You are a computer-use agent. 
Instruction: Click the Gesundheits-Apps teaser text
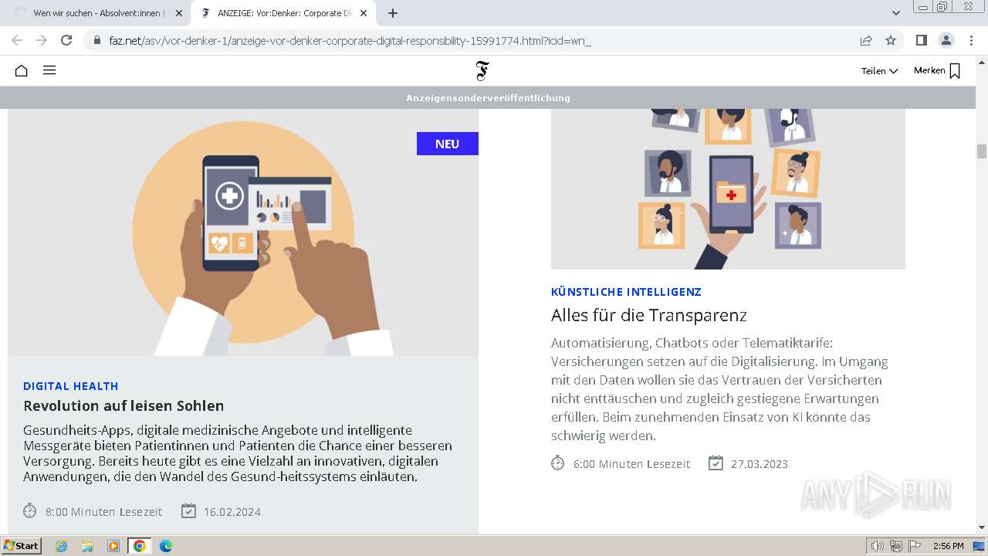pos(238,453)
